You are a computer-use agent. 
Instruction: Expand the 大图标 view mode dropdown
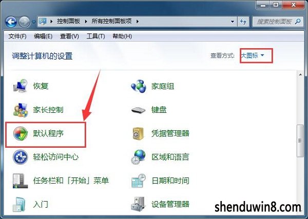[x=253, y=55]
